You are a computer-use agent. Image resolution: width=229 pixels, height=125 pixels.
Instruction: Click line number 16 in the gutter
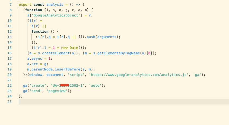pos(9,53)
